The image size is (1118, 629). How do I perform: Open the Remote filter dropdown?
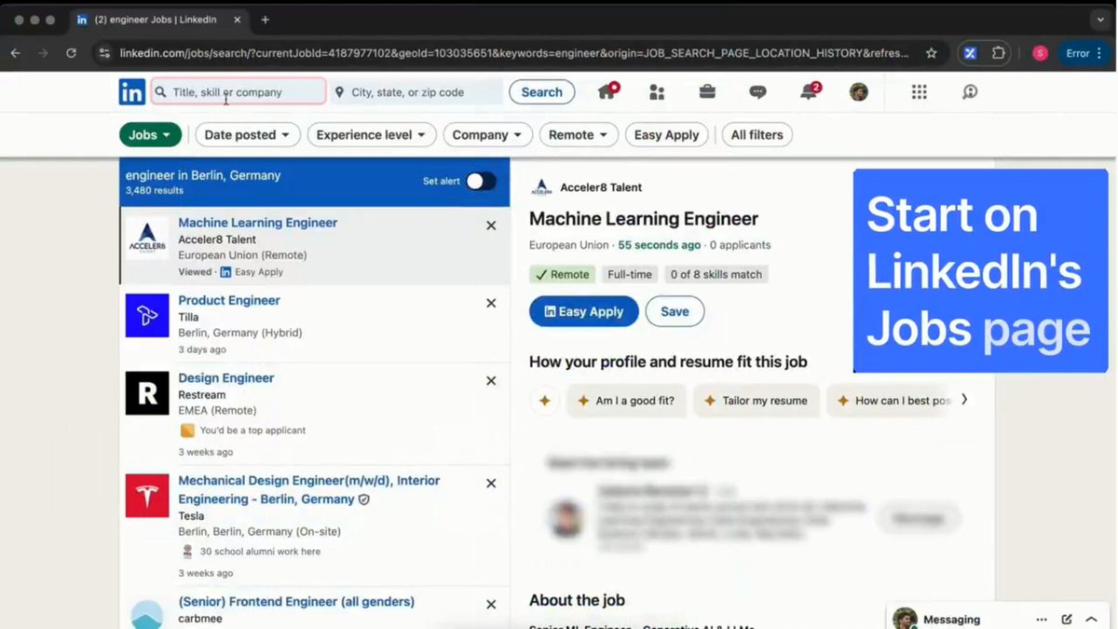tap(579, 135)
